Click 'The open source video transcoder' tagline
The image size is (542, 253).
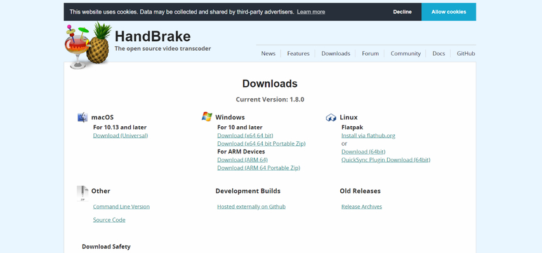pyautogui.click(x=163, y=49)
